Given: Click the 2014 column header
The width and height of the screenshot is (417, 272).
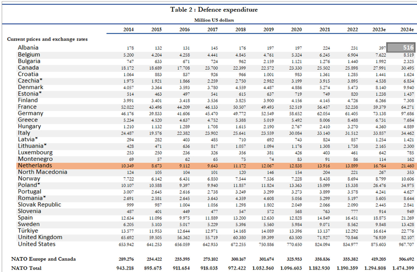Looking at the screenshot, I should [129, 29].
